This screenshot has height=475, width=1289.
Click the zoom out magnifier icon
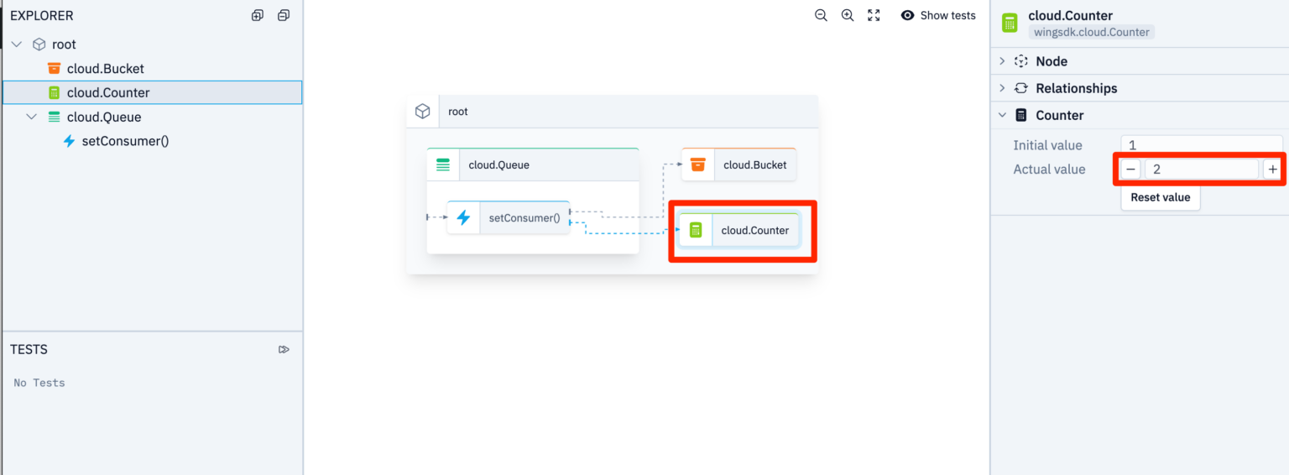coord(821,15)
